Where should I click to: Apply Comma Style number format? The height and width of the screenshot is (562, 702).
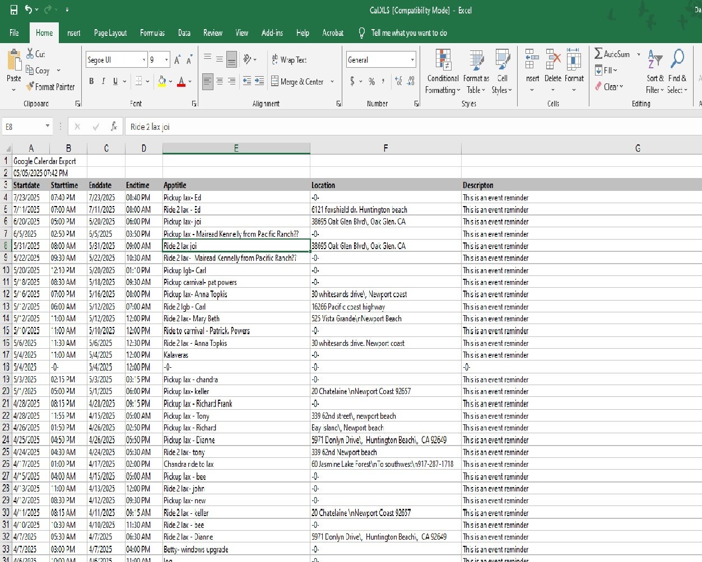tap(383, 81)
